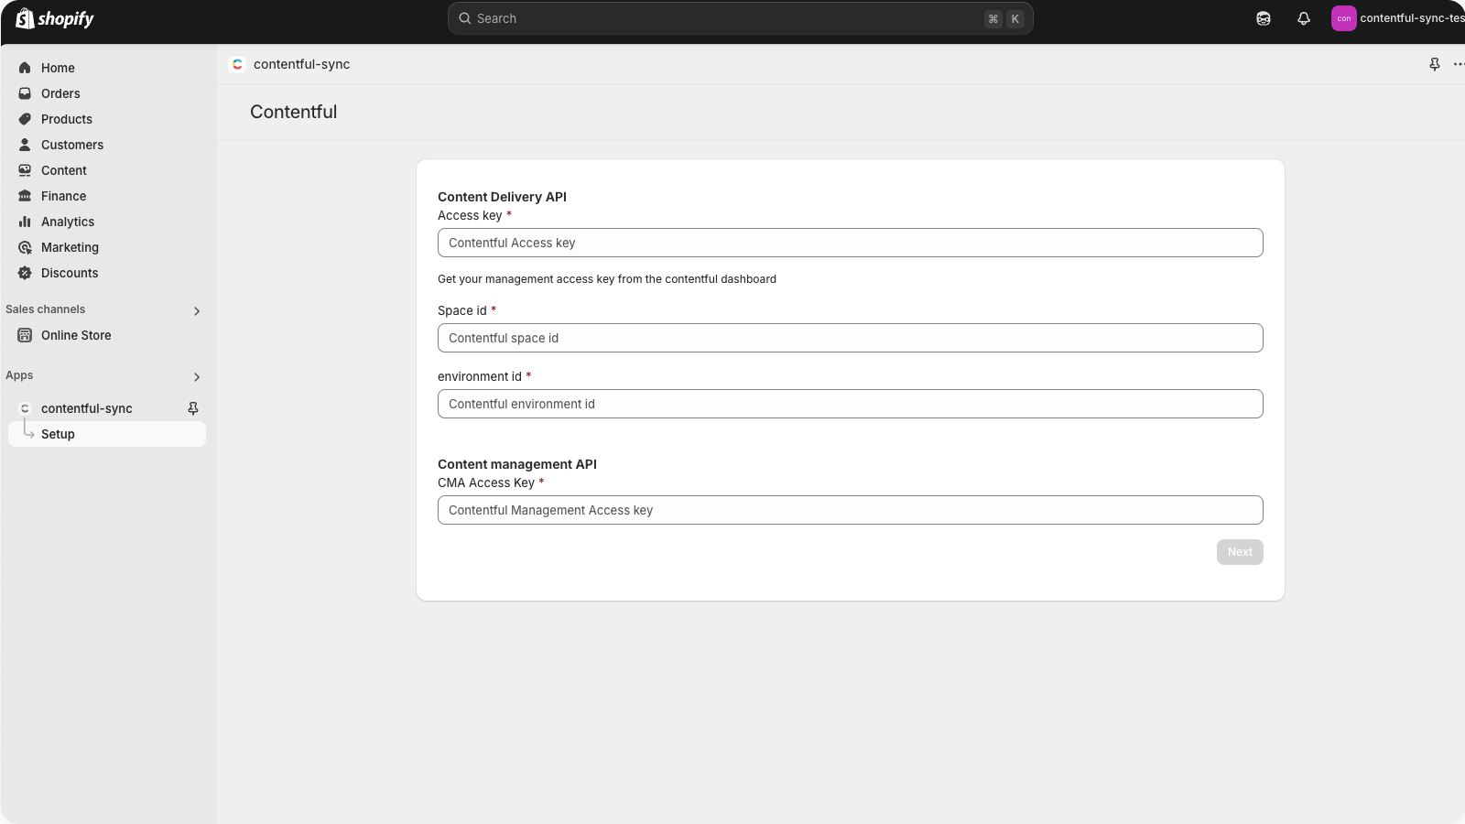Unpin contentful-sync from the sidebar

(x=193, y=408)
